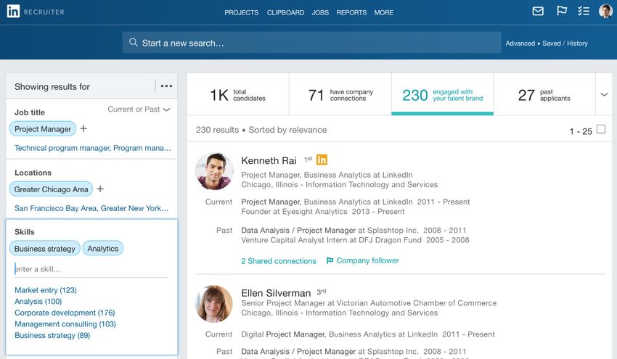Screen dimensions: 617x359
Task: Add another job title with plus icon
Action: click(83, 128)
